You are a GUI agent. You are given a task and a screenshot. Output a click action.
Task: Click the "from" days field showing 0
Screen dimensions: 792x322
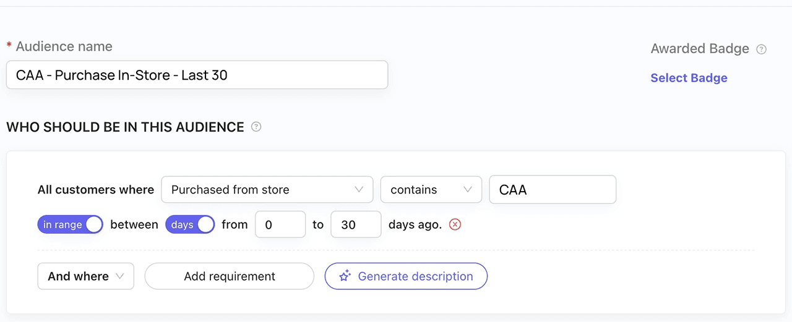point(280,224)
